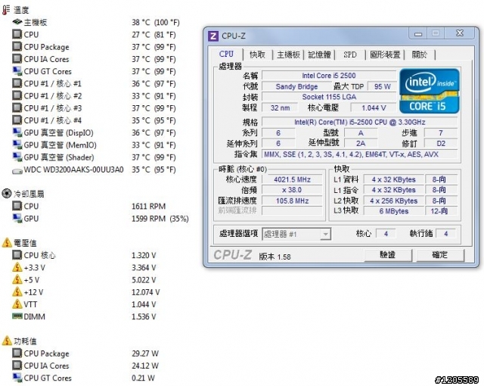This screenshot has width=484, height=386.
Task: Open the 關於 tab
Action: pyautogui.click(x=420, y=54)
